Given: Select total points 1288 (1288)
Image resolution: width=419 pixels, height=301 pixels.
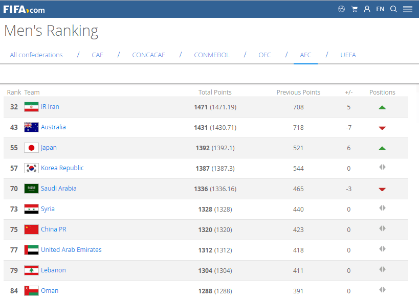Looking at the screenshot, I should 215,291.
